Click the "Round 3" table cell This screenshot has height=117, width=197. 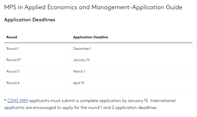pyautogui.click(x=13, y=71)
